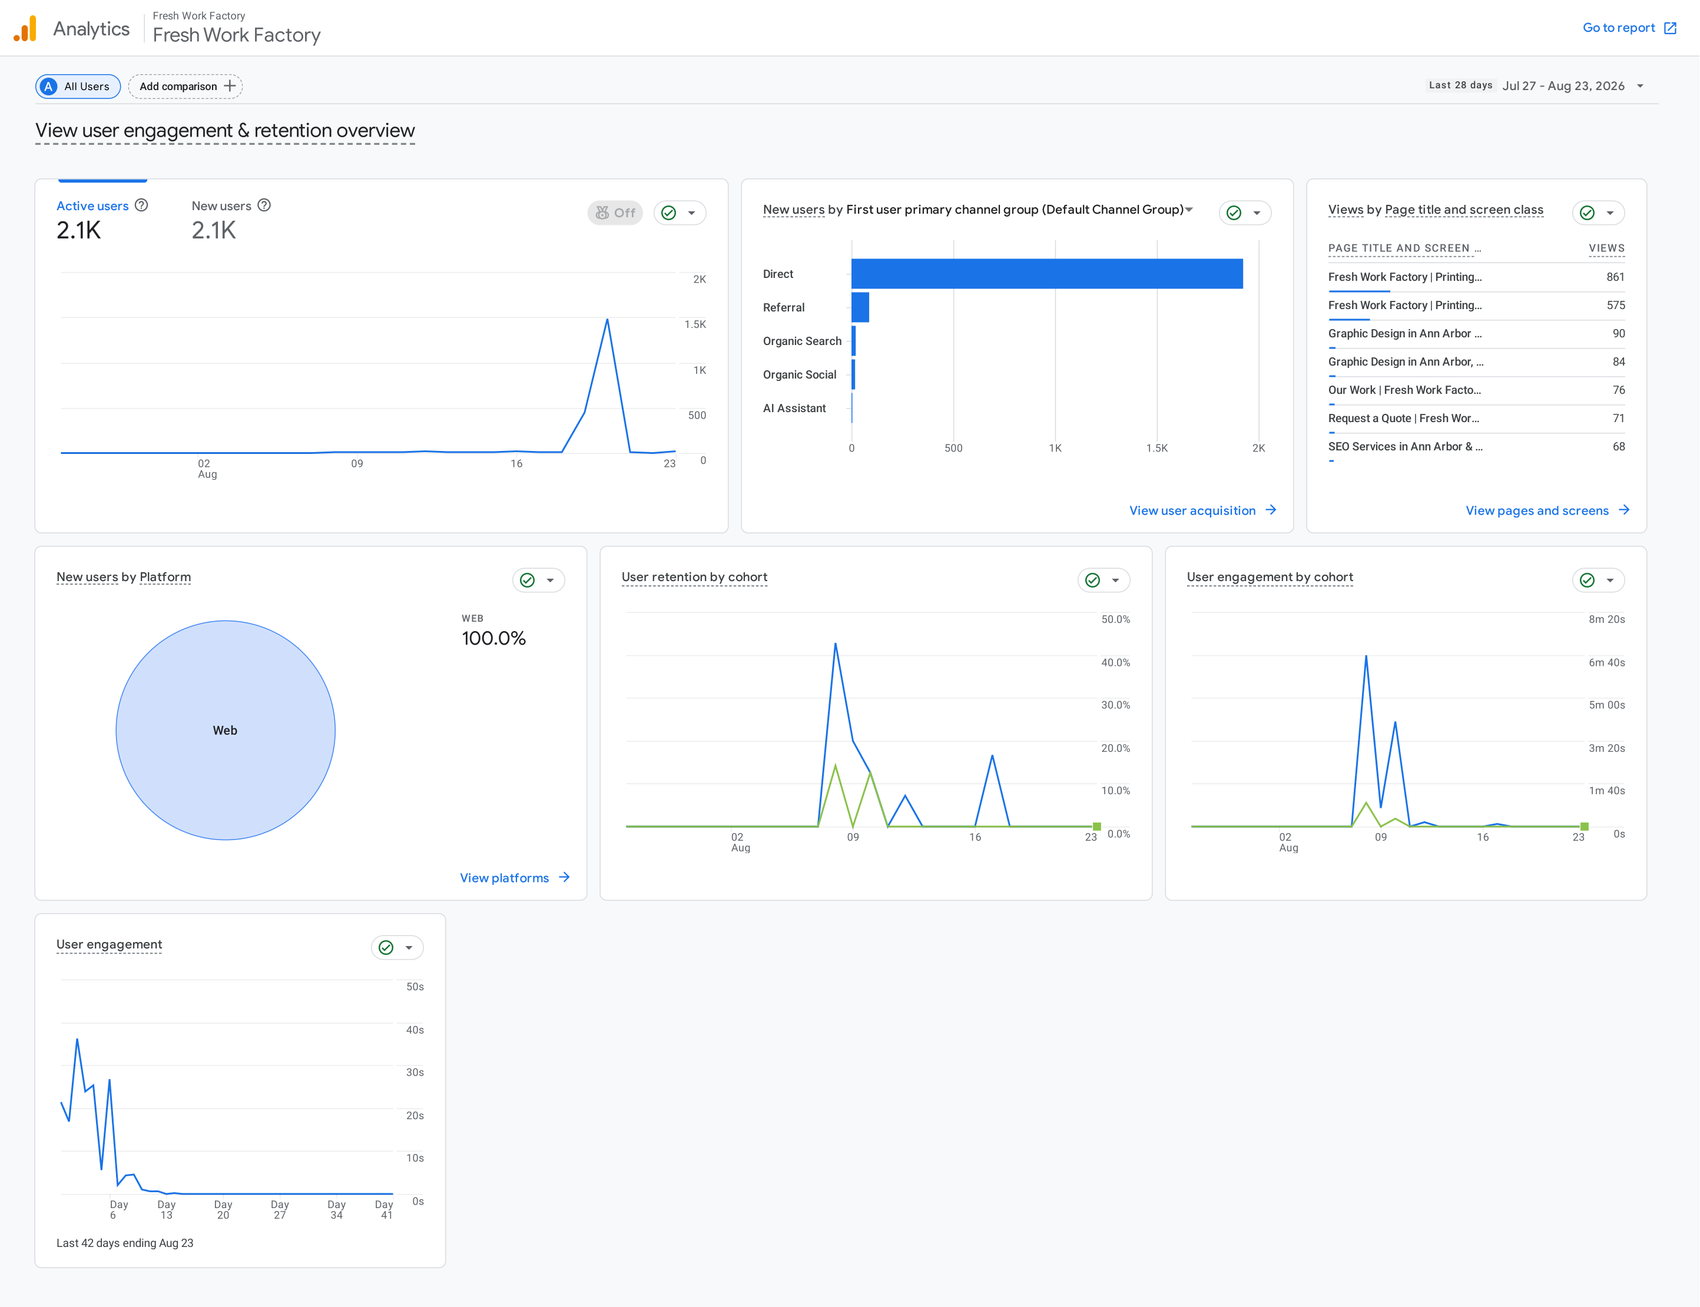The width and height of the screenshot is (1700, 1307).
Task: Click the arrow icon next to View pages and screens
Action: tap(1624, 510)
